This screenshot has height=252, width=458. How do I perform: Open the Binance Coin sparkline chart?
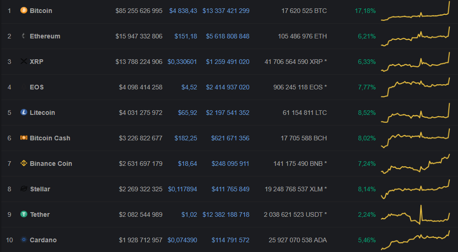[415, 164]
